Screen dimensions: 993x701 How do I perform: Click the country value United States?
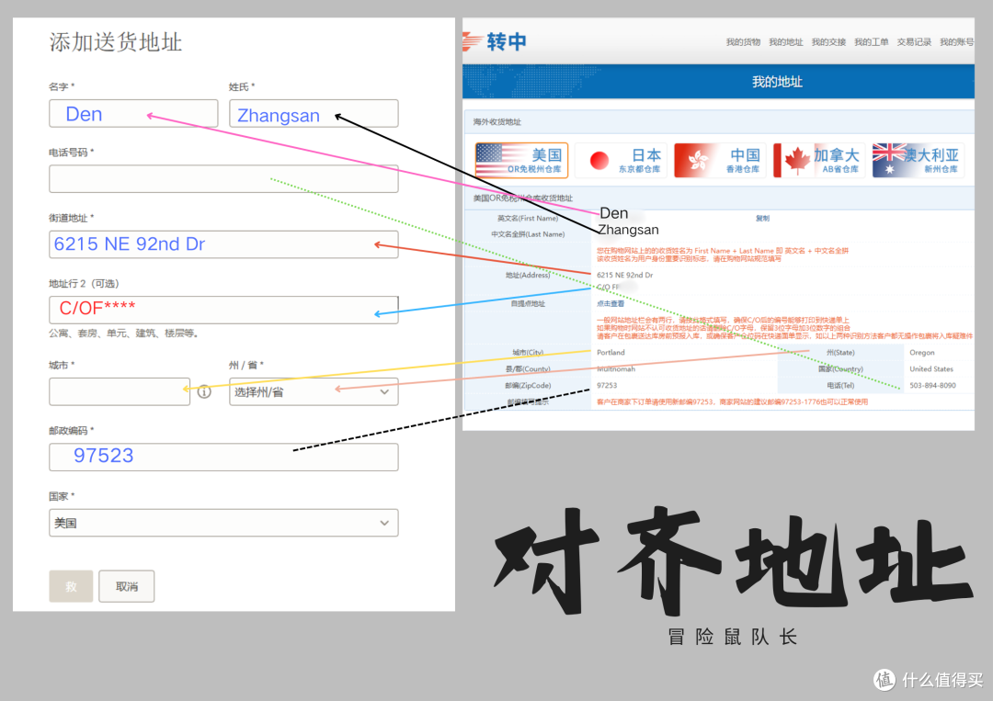(930, 368)
